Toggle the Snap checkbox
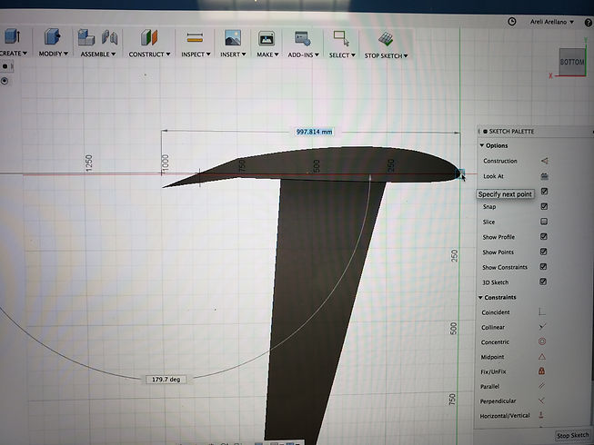Screen dimensions: 594x445 click(544, 206)
